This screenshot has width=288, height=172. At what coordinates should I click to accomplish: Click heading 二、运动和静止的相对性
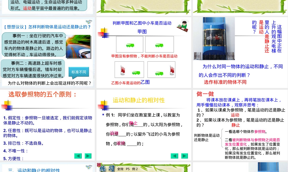point(34,170)
